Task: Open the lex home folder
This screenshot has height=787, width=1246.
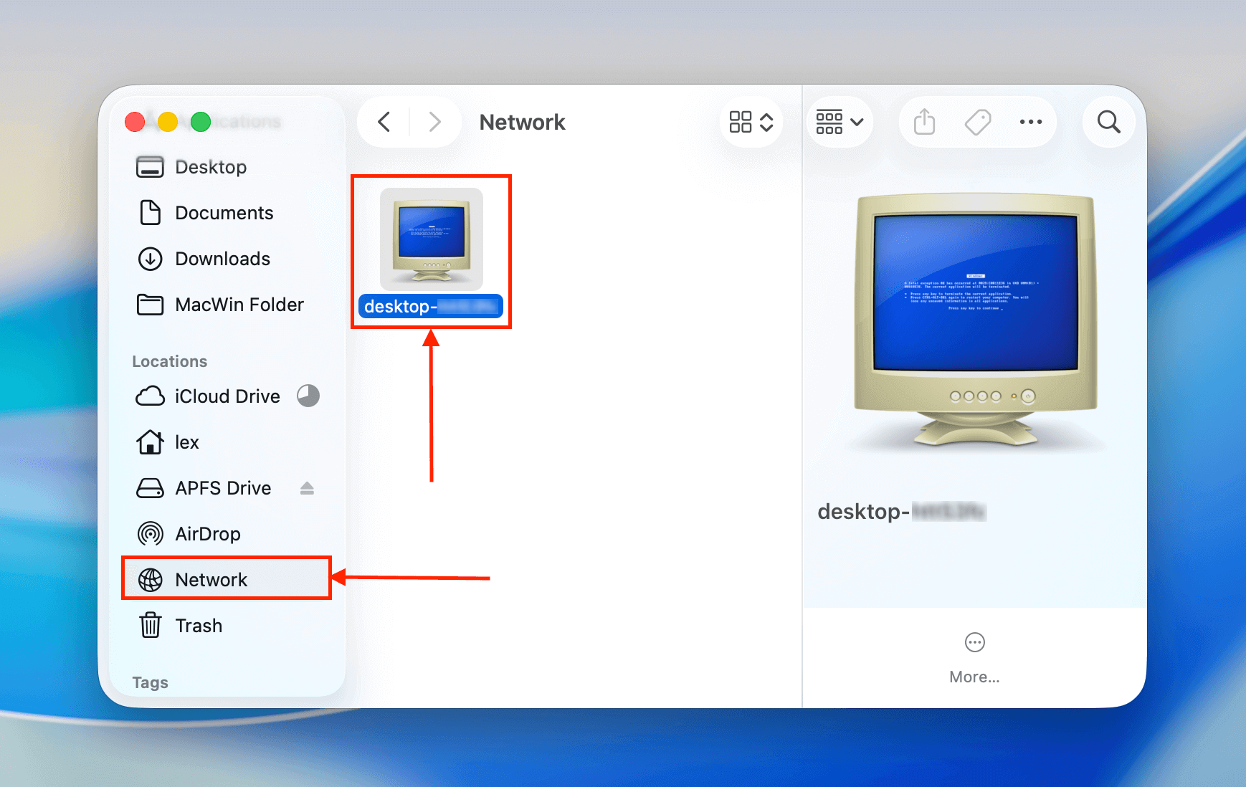Action: coord(186,442)
